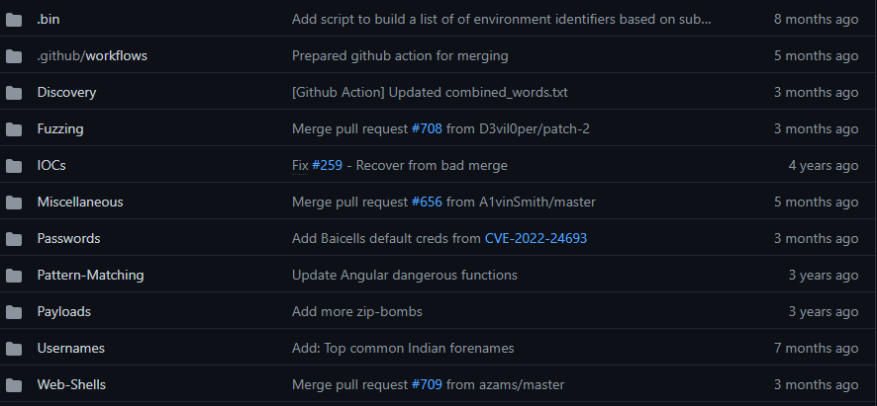Open pull request #709 from azams
This screenshot has width=877, height=406.
[427, 384]
